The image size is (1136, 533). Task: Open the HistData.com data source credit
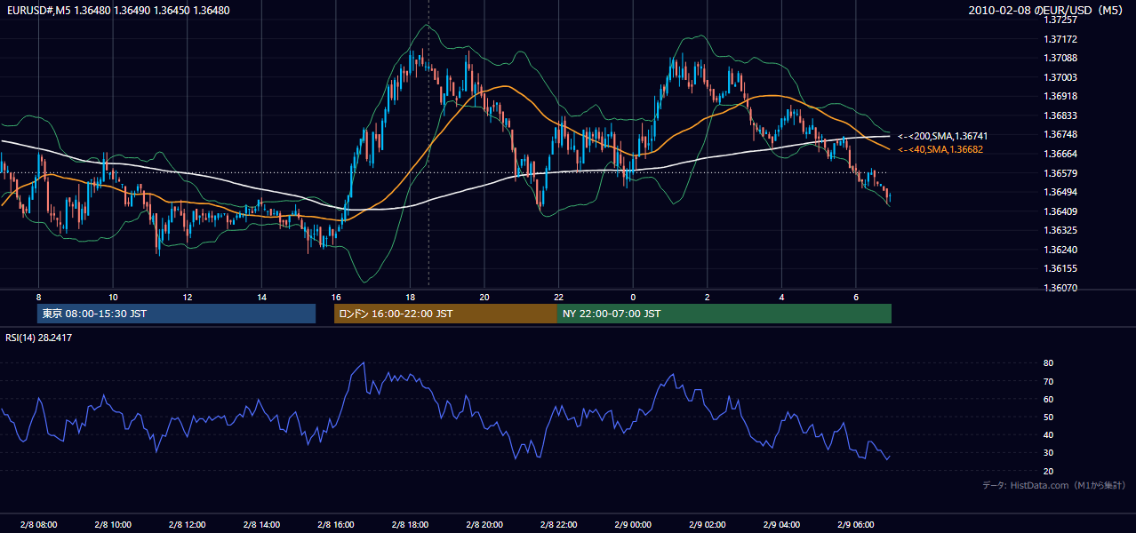click(1054, 485)
